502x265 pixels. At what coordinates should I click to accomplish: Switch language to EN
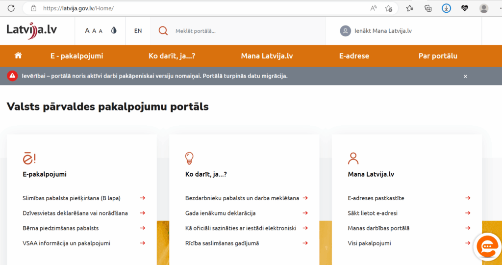(x=138, y=31)
